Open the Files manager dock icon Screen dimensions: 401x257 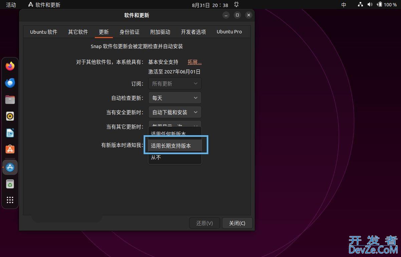click(x=10, y=99)
